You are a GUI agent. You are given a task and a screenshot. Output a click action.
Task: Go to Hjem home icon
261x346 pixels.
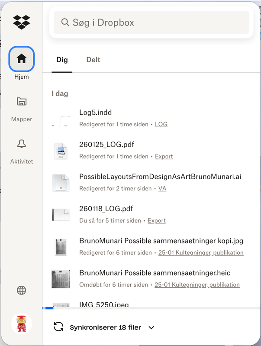21,59
